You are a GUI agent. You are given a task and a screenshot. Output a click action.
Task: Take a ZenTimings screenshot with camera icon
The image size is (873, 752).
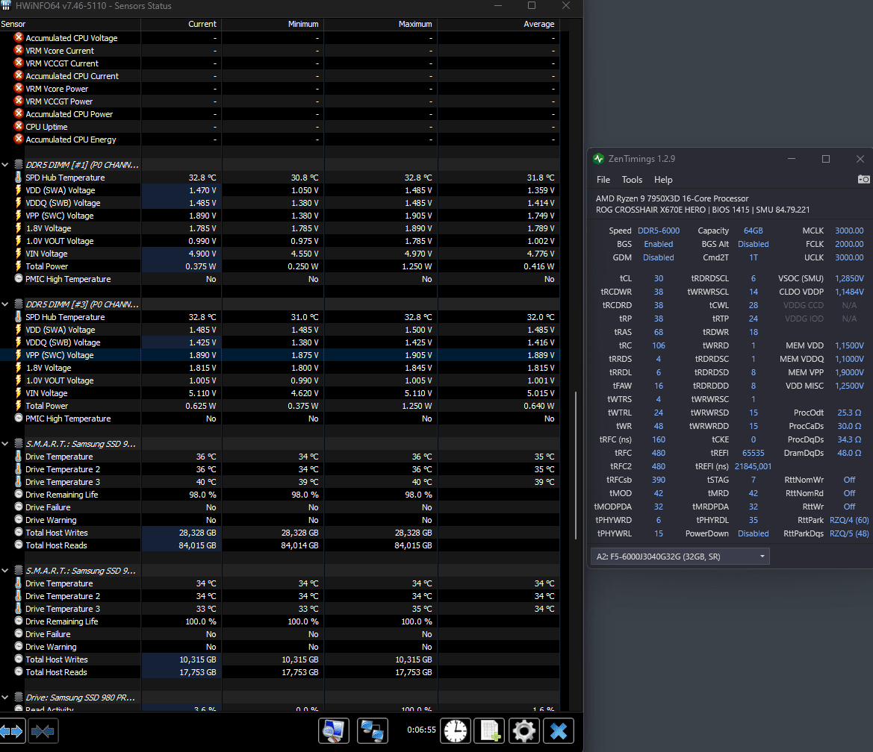pyautogui.click(x=863, y=179)
